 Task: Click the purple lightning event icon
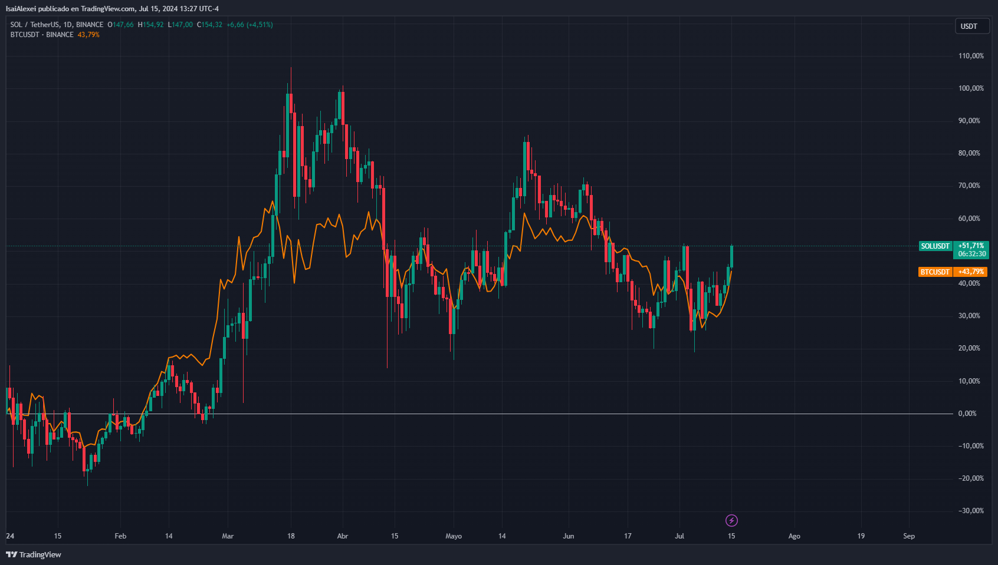[x=731, y=520]
